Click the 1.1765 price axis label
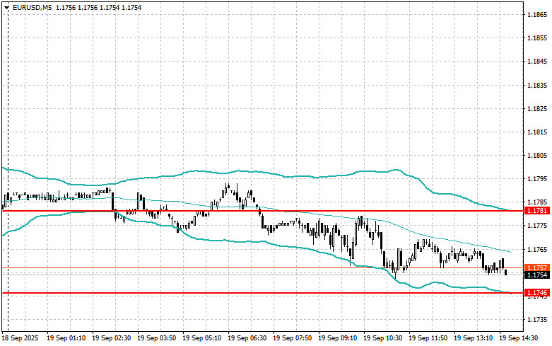 coord(537,250)
